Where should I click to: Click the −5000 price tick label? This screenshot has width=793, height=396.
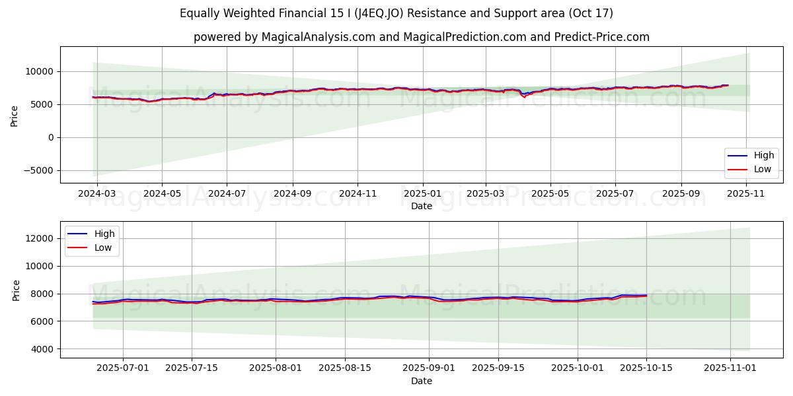tap(37, 170)
